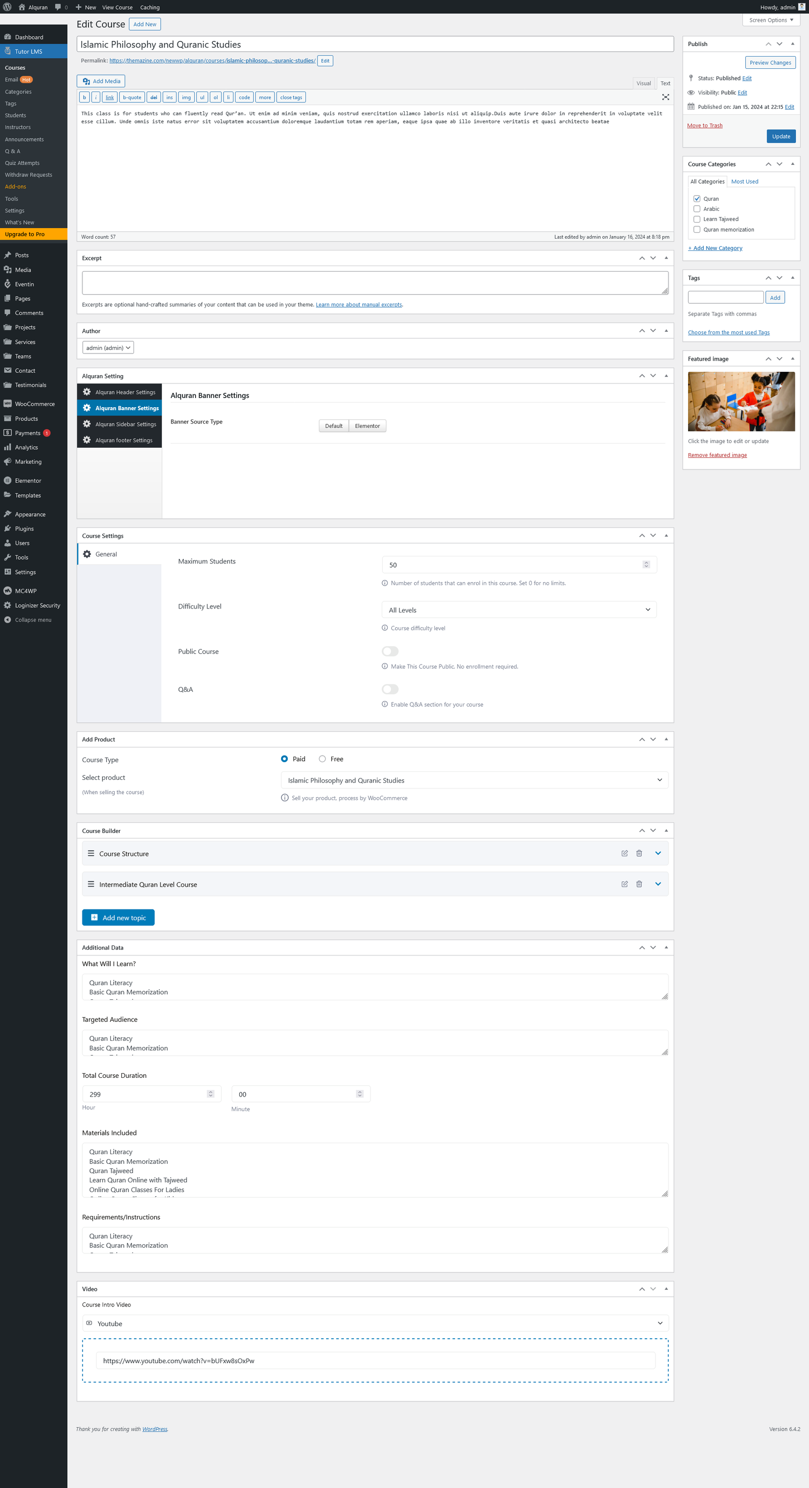Expand Intermediate Quran Level Course topic
This screenshot has height=1488, width=809.
658,884
